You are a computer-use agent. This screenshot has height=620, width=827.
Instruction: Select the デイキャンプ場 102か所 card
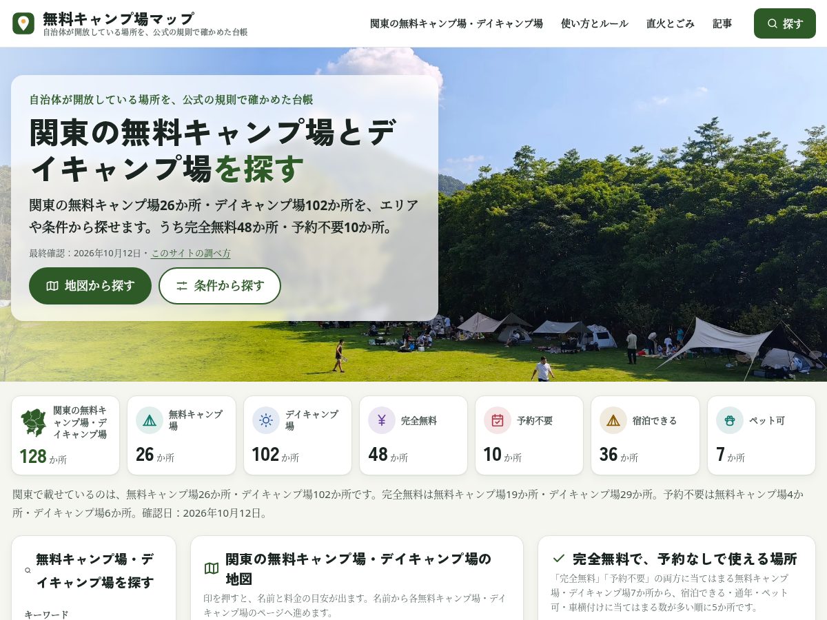(298, 435)
